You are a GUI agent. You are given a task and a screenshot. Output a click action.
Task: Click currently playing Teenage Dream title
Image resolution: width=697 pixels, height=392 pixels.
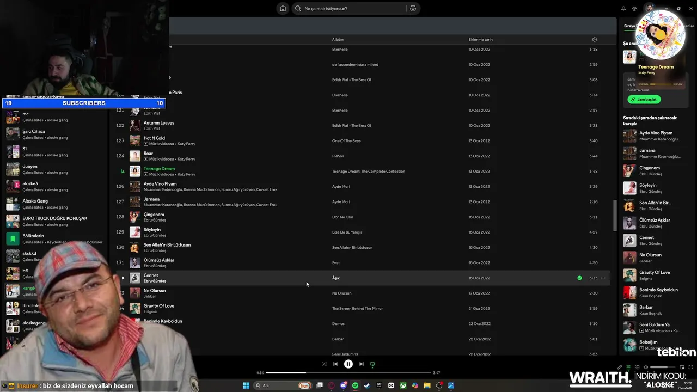click(159, 168)
